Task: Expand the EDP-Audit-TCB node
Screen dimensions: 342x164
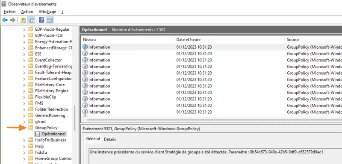Action: coord(24,35)
